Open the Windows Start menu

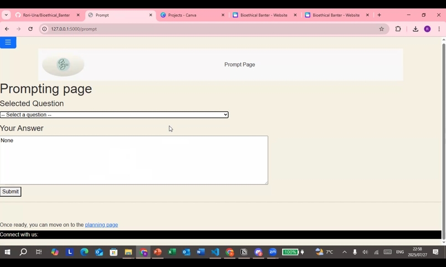[x=7, y=252]
